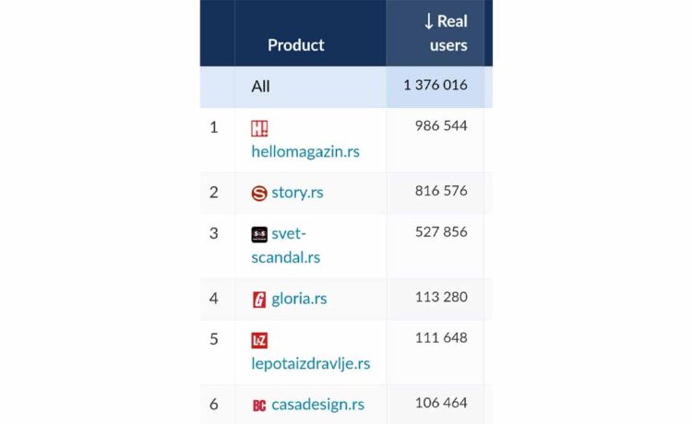Click the Svet-Scandal black logo icon
692x424 pixels.
pyautogui.click(x=259, y=234)
